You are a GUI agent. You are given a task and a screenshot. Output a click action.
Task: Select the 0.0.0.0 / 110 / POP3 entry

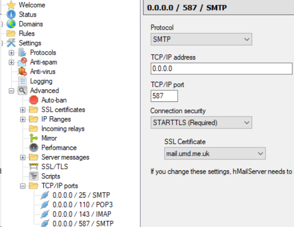[83, 205]
